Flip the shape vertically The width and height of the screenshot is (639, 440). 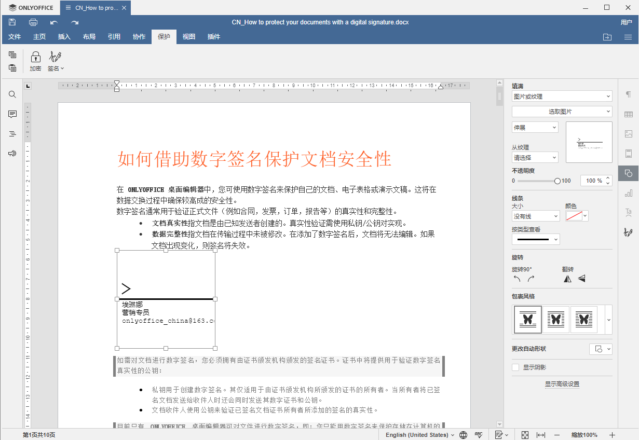(581, 279)
